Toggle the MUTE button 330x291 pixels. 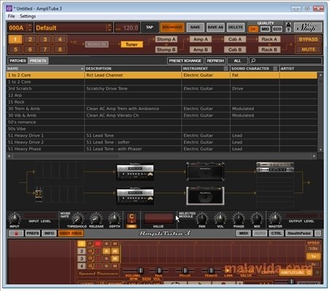click(308, 50)
